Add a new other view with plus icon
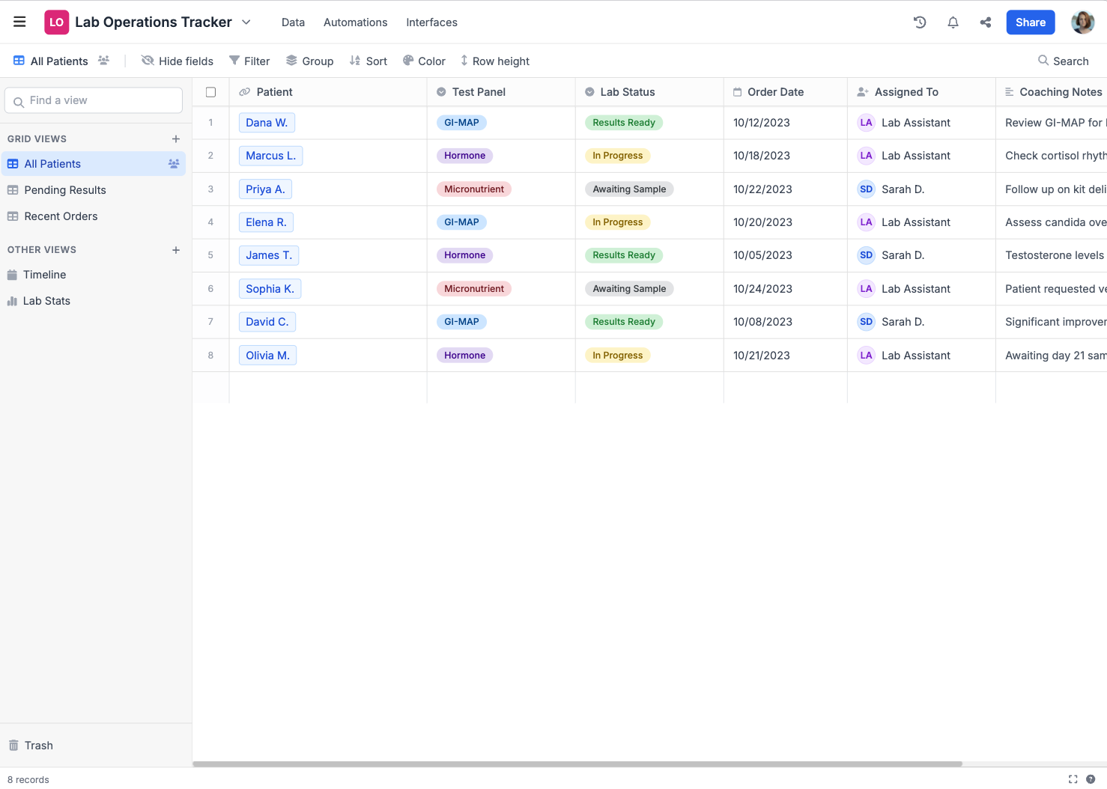The image size is (1107, 789). [176, 249]
